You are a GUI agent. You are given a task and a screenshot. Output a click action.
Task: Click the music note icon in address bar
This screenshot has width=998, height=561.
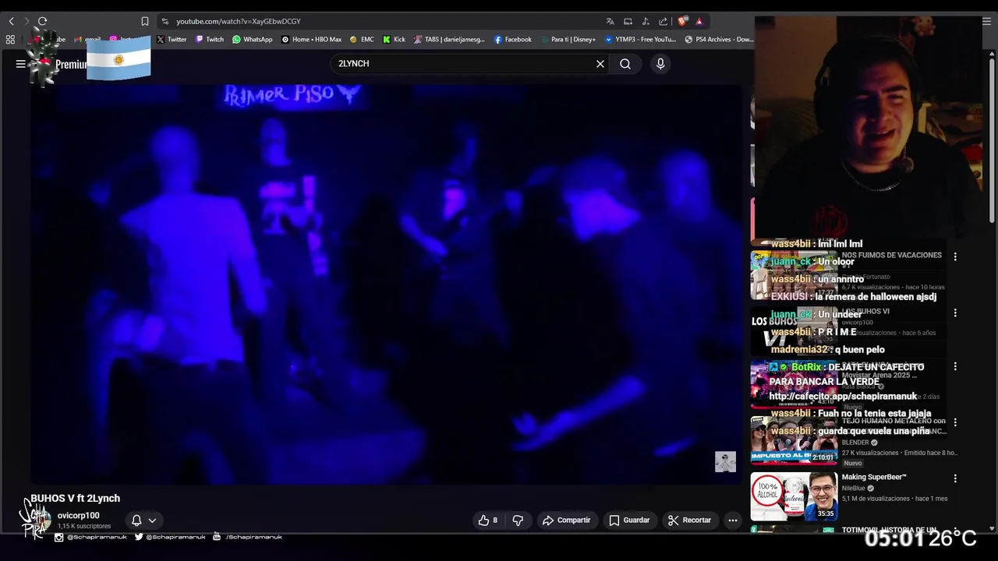(x=646, y=21)
